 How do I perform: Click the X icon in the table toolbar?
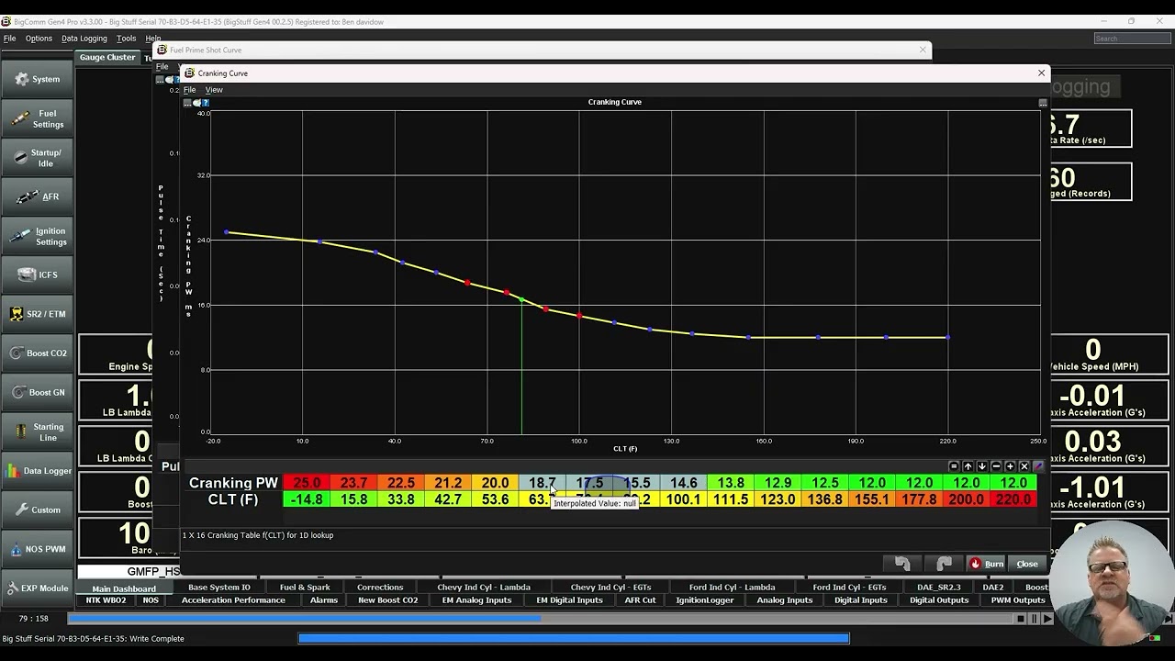coord(1024,466)
